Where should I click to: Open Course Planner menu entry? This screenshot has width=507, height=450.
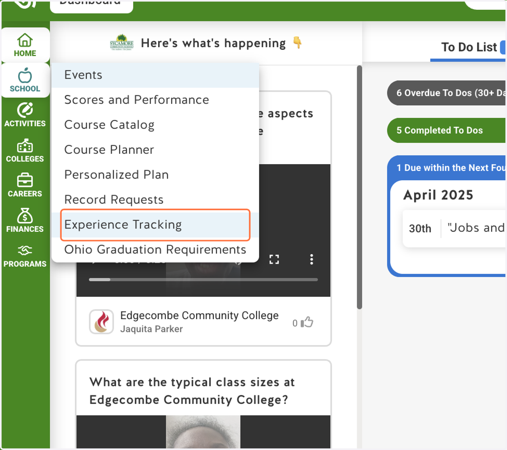pos(155,150)
